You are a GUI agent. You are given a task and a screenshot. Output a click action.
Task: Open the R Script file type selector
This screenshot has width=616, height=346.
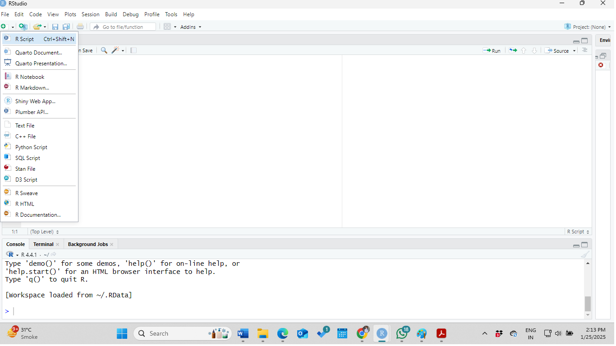point(578,232)
